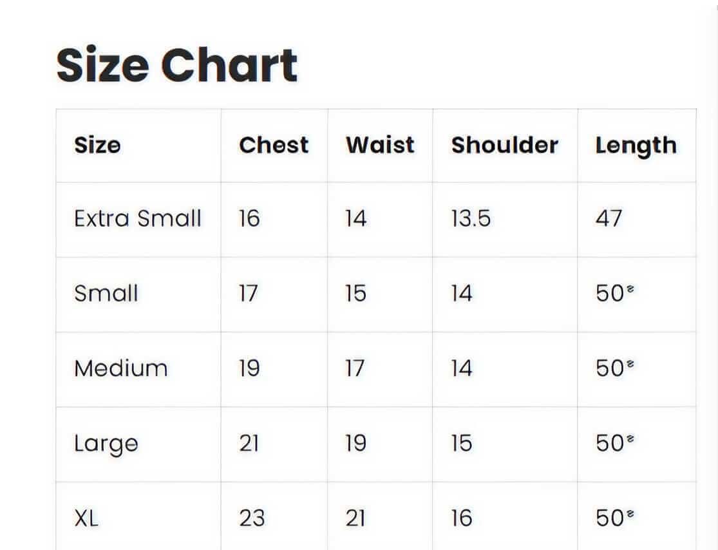
Task: Click the Large row label
Action: click(x=106, y=444)
